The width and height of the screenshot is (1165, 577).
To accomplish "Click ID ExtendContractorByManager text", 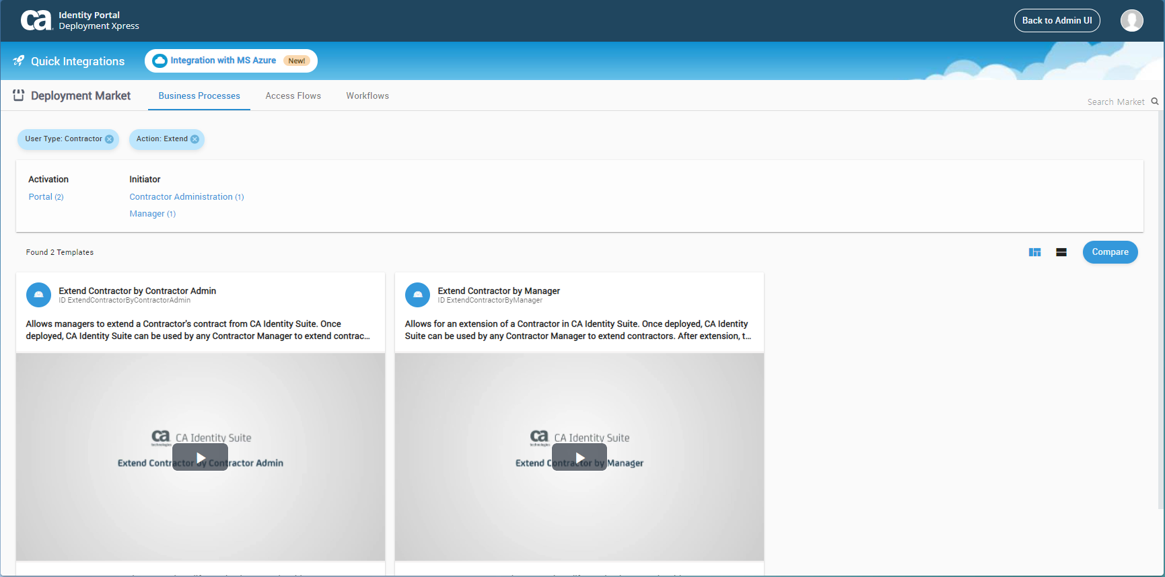I will tap(490, 301).
